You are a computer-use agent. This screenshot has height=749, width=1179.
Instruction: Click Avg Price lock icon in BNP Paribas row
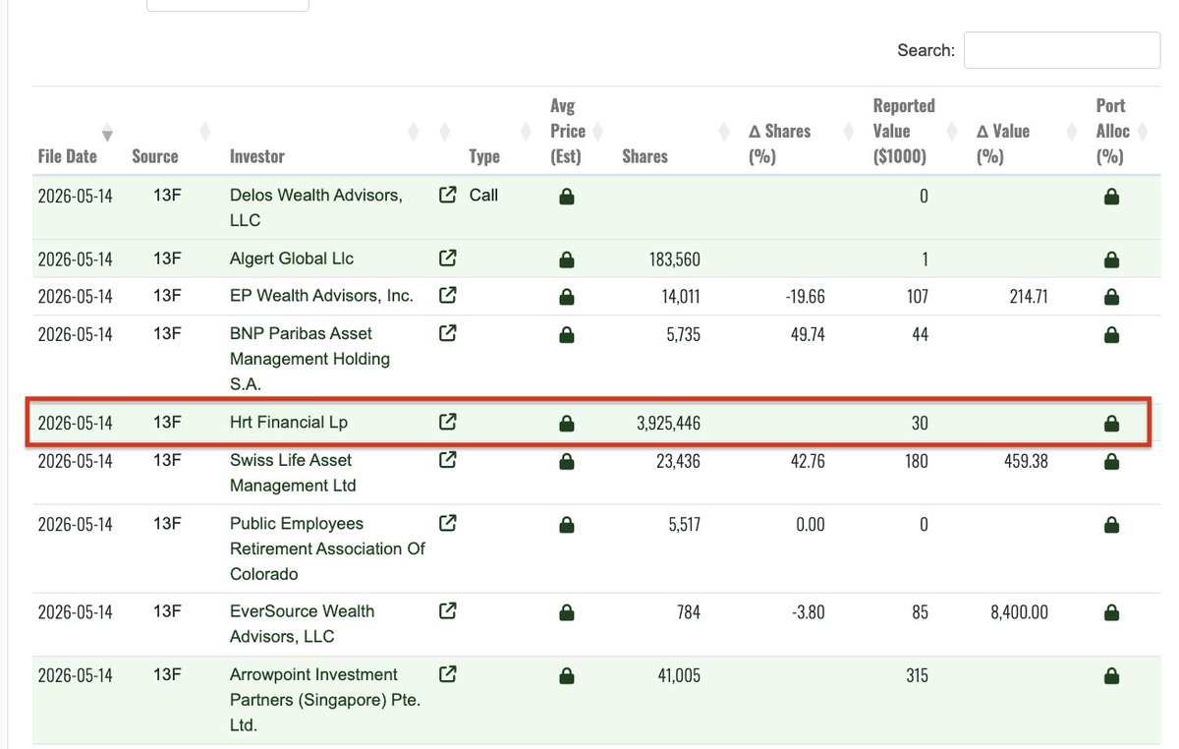click(566, 335)
